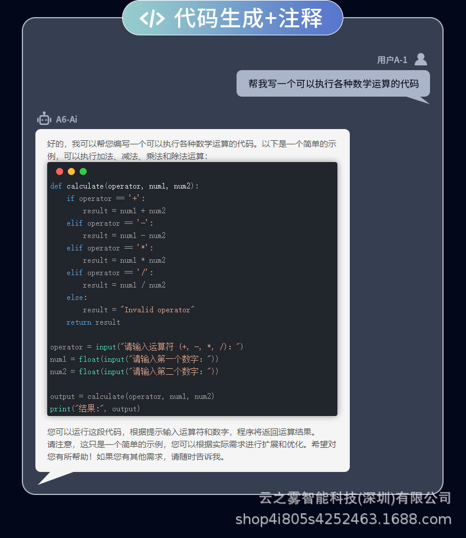Click the user message bubble about 数学运算

pos(333,84)
